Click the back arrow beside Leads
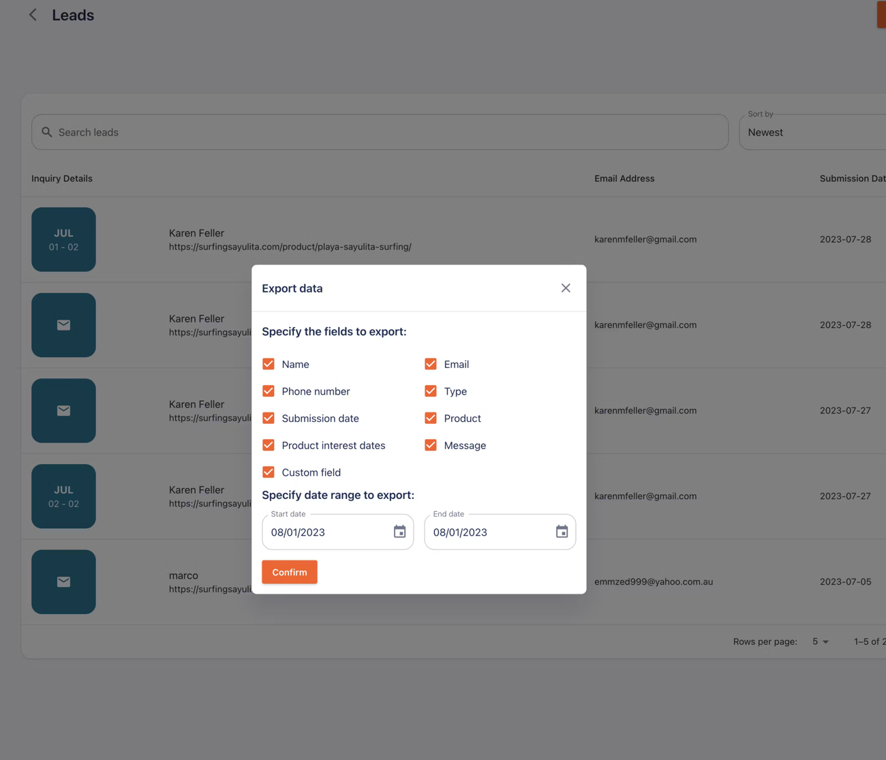886x760 pixels. point(33,15)
